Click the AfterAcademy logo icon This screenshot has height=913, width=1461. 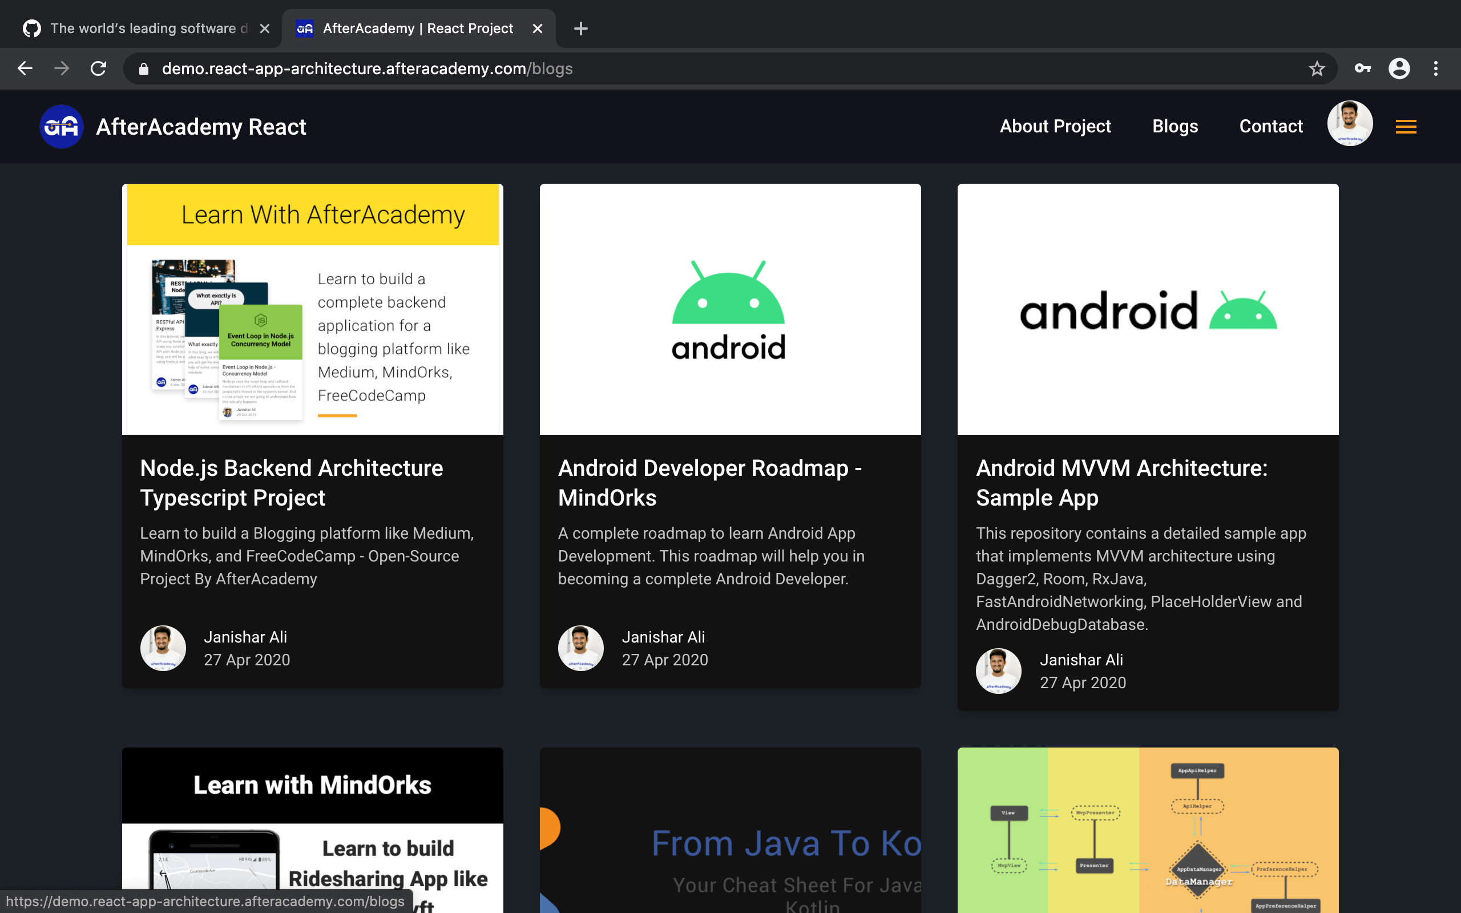[x=61, y=127]
